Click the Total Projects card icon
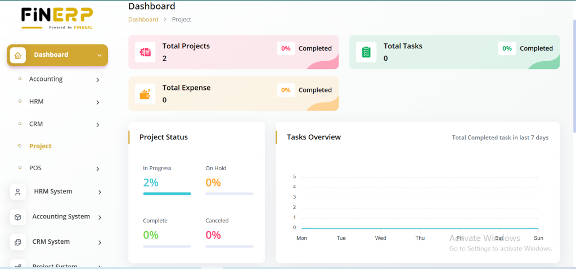The image size is (576, 269). pos(145,52)
